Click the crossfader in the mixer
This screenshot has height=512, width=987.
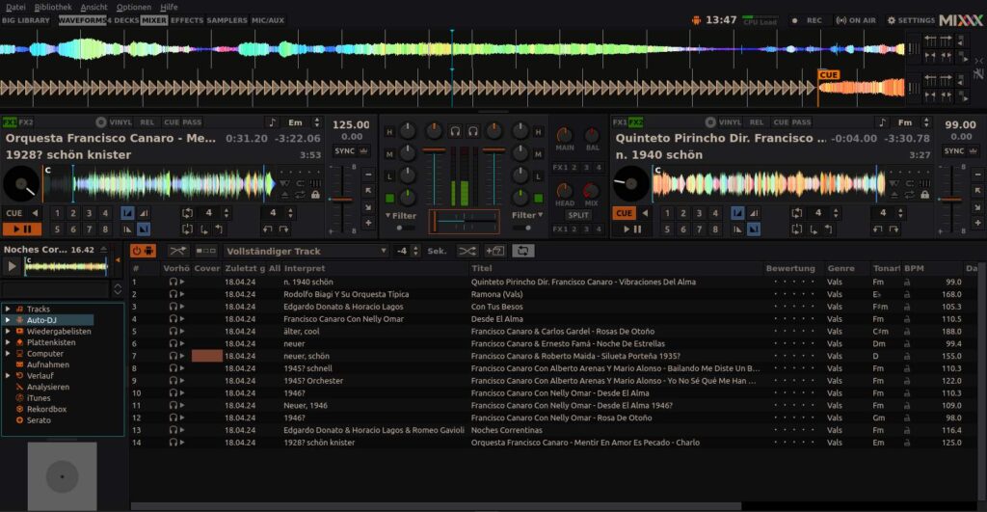464,221
